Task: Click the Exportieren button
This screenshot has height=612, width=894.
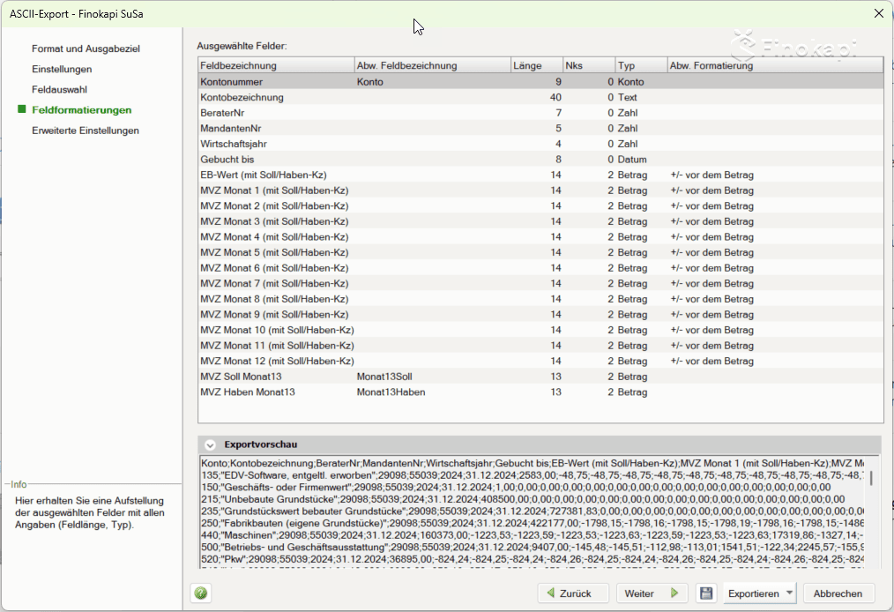Action: coord(753,593)
